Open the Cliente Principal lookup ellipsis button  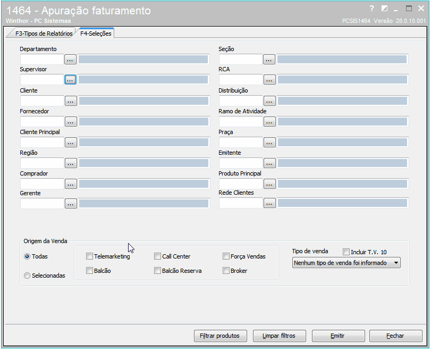tap(71, 143)
